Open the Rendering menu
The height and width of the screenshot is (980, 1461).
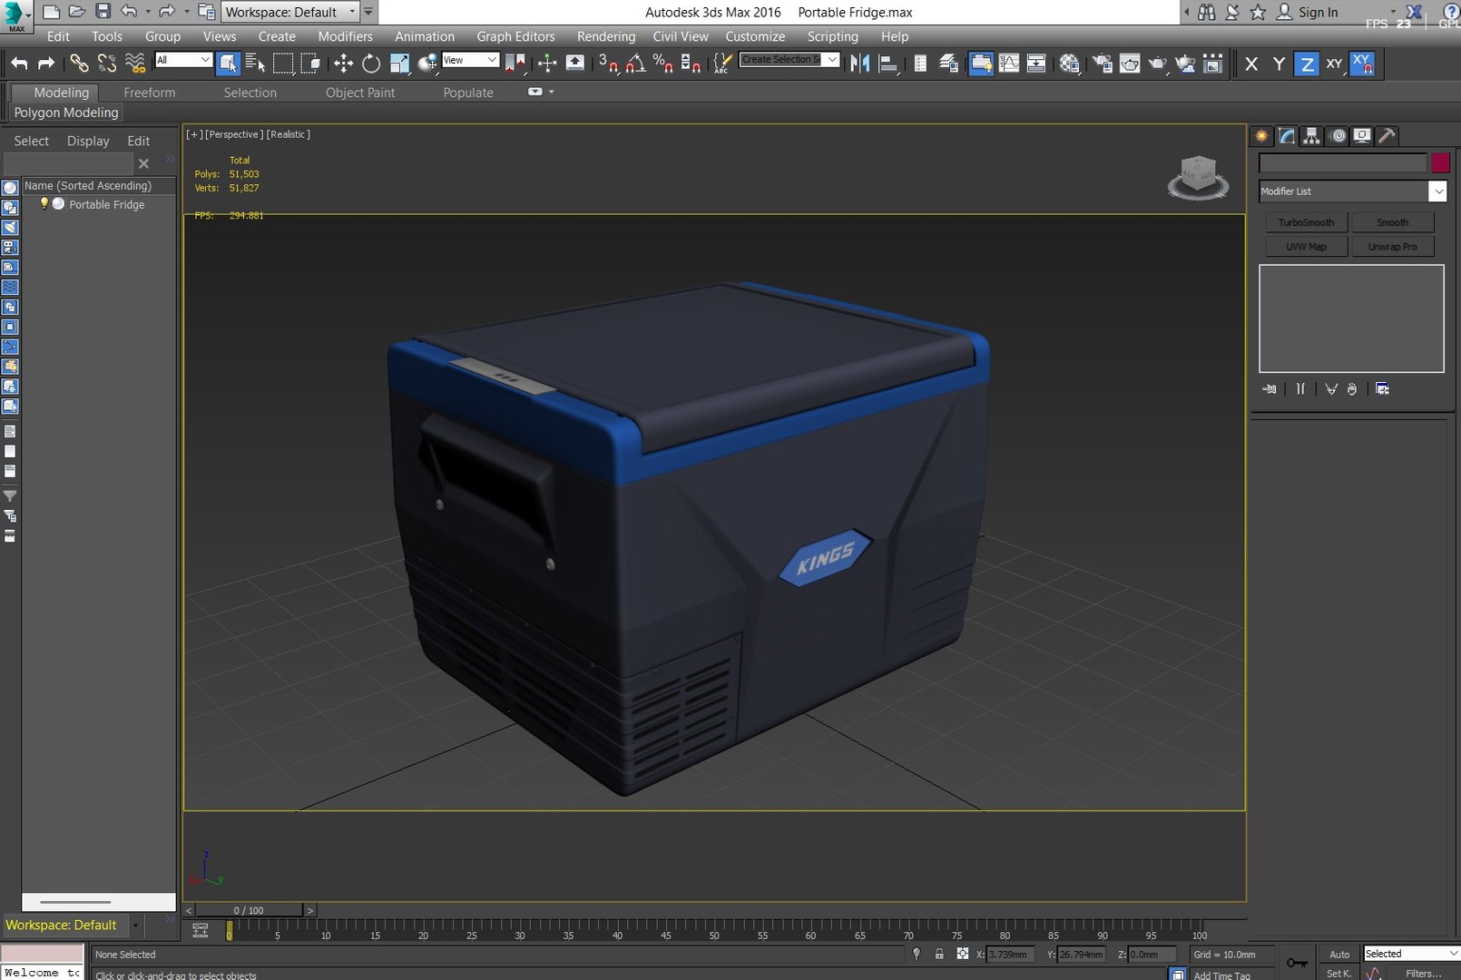click(x=606, y=36)
